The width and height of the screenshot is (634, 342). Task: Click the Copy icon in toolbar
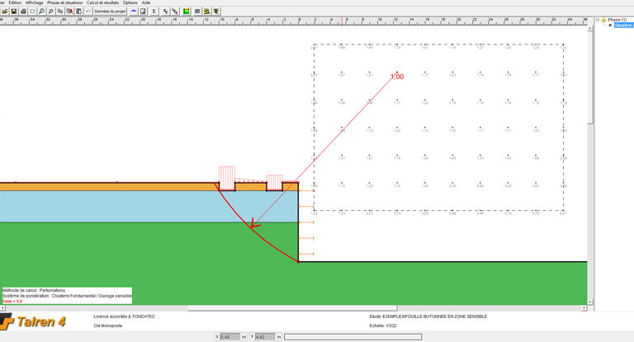coord(60,12)
